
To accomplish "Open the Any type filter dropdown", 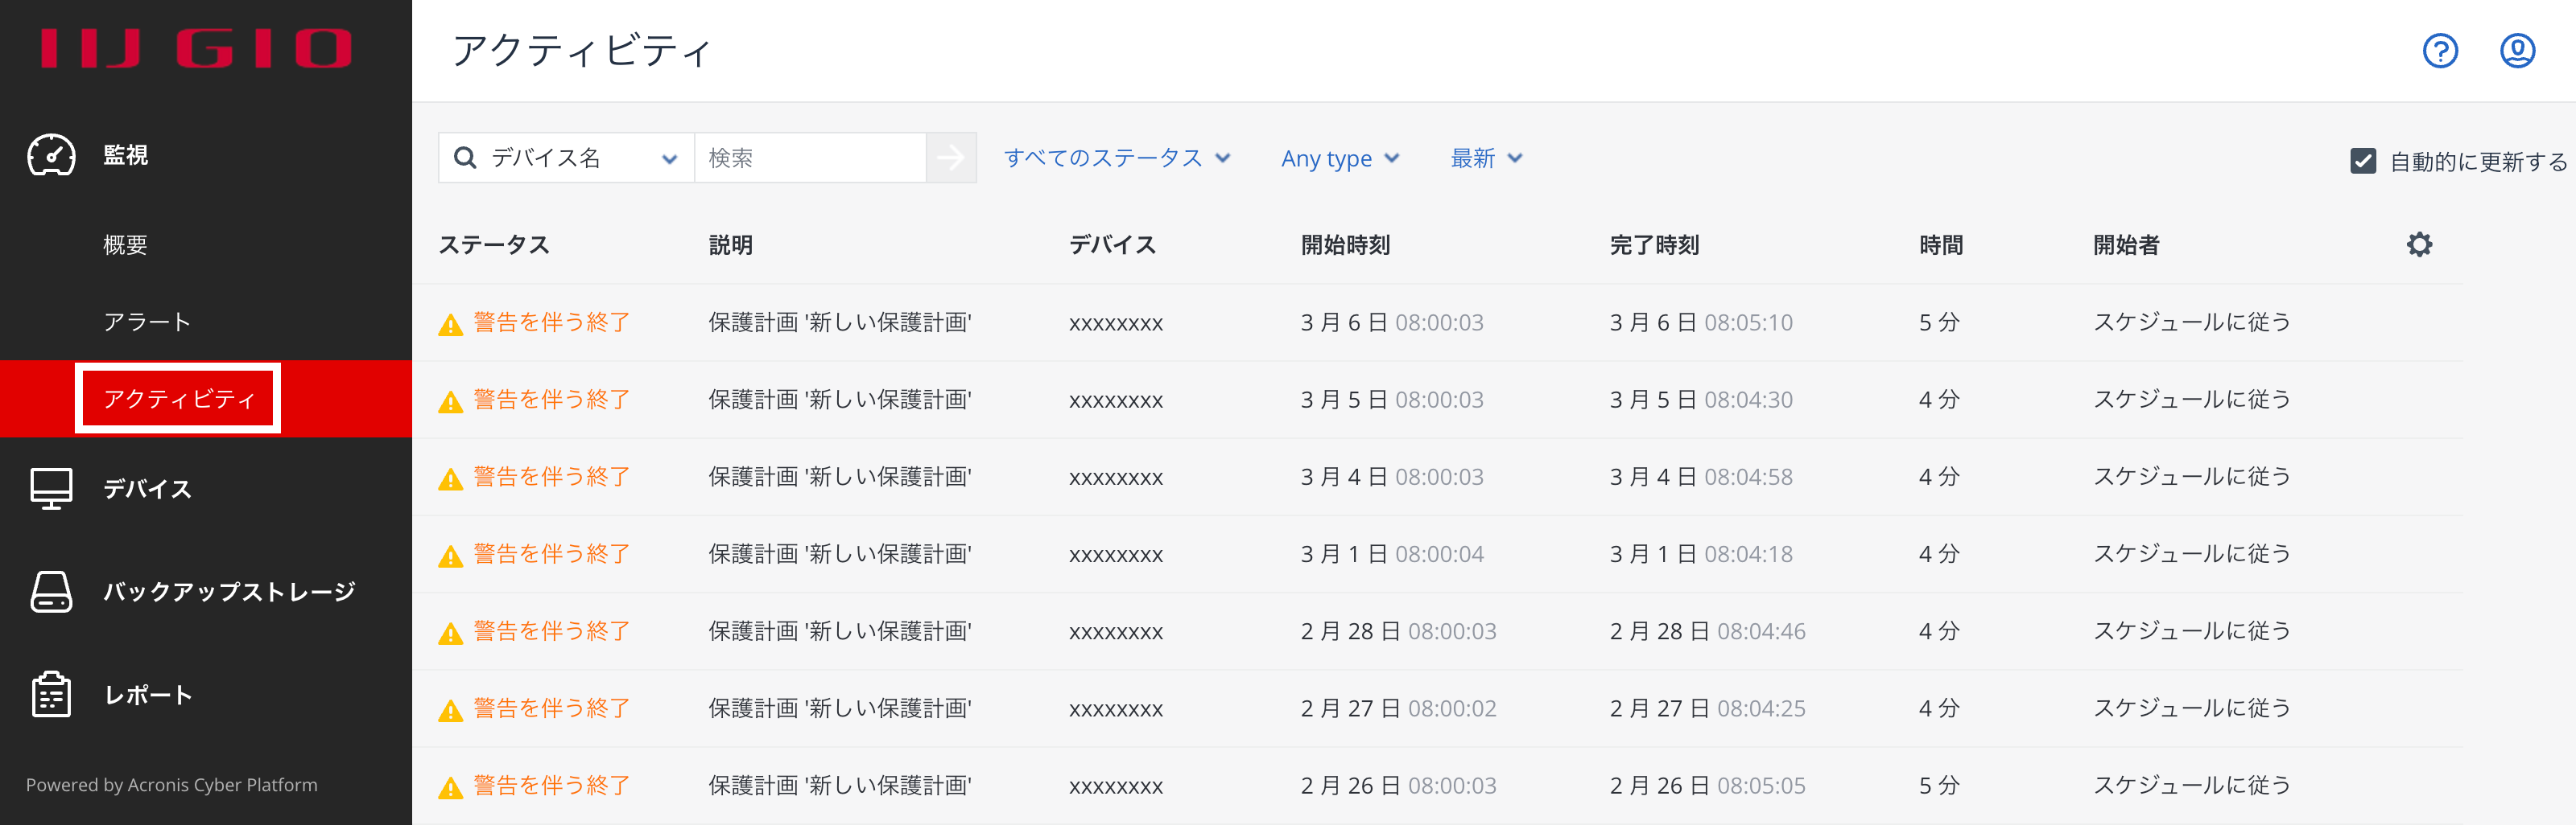I will pos(1340,158).
